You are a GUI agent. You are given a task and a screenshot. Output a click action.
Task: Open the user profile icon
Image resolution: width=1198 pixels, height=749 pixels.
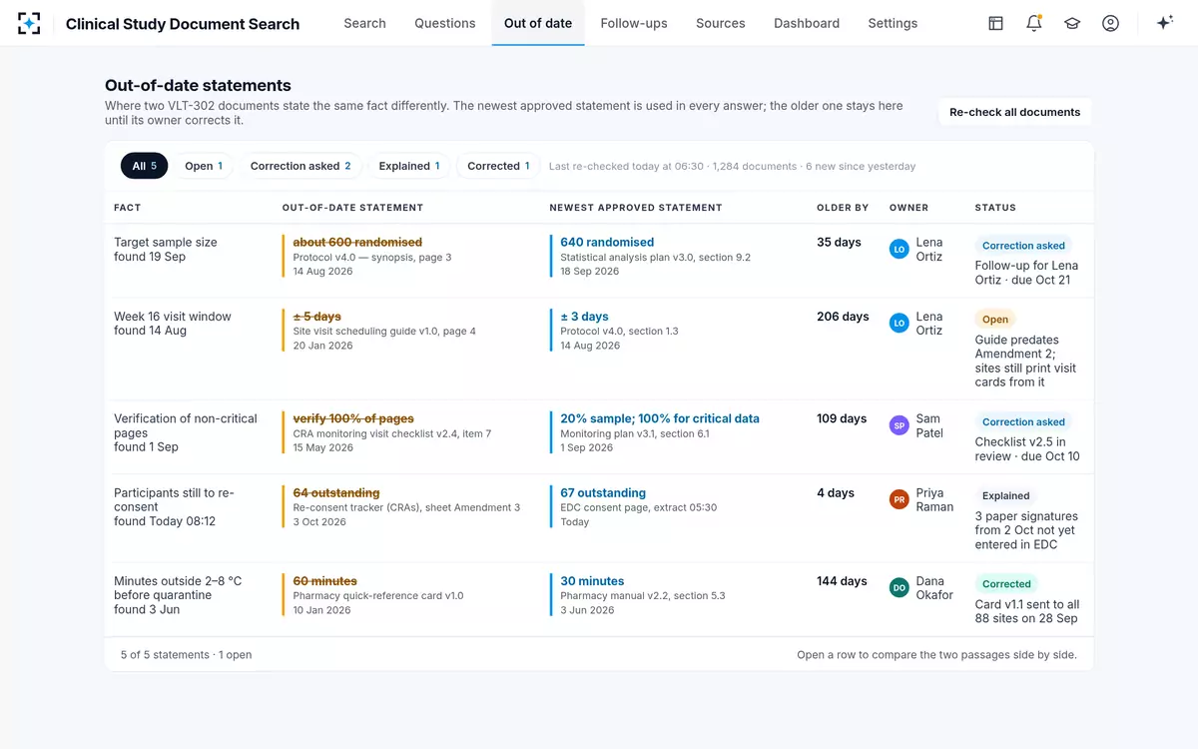pos(1110,23)
